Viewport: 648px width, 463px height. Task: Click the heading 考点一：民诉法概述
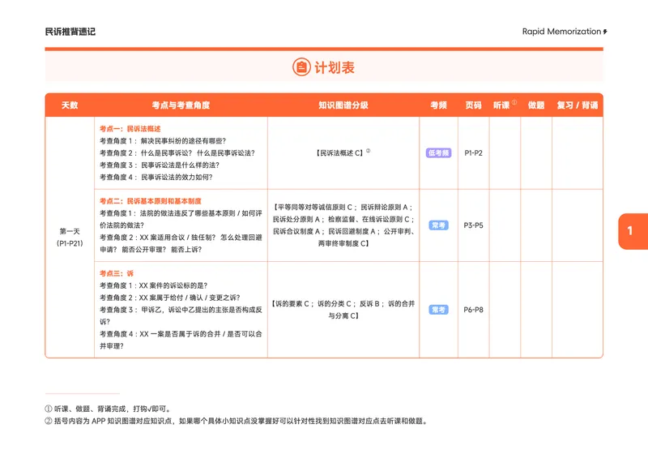(x=130, y=129)
